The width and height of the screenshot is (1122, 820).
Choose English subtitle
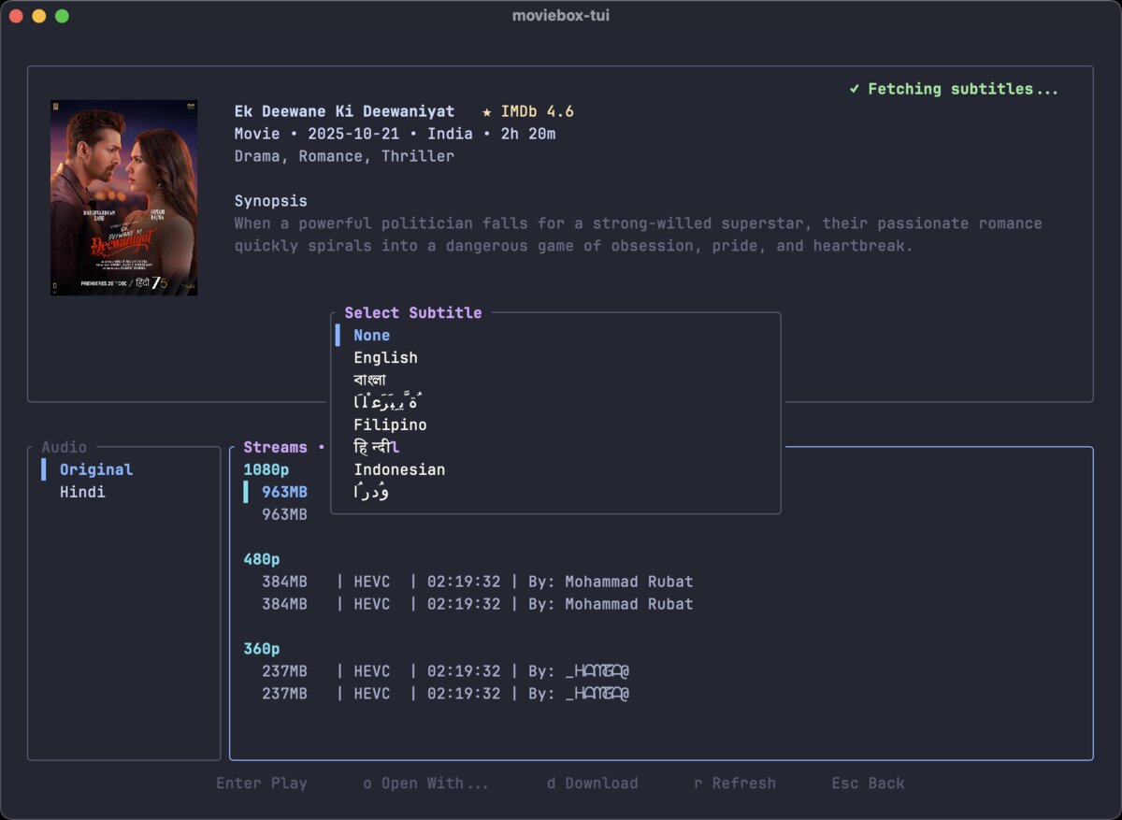click(x=385, y=358)
